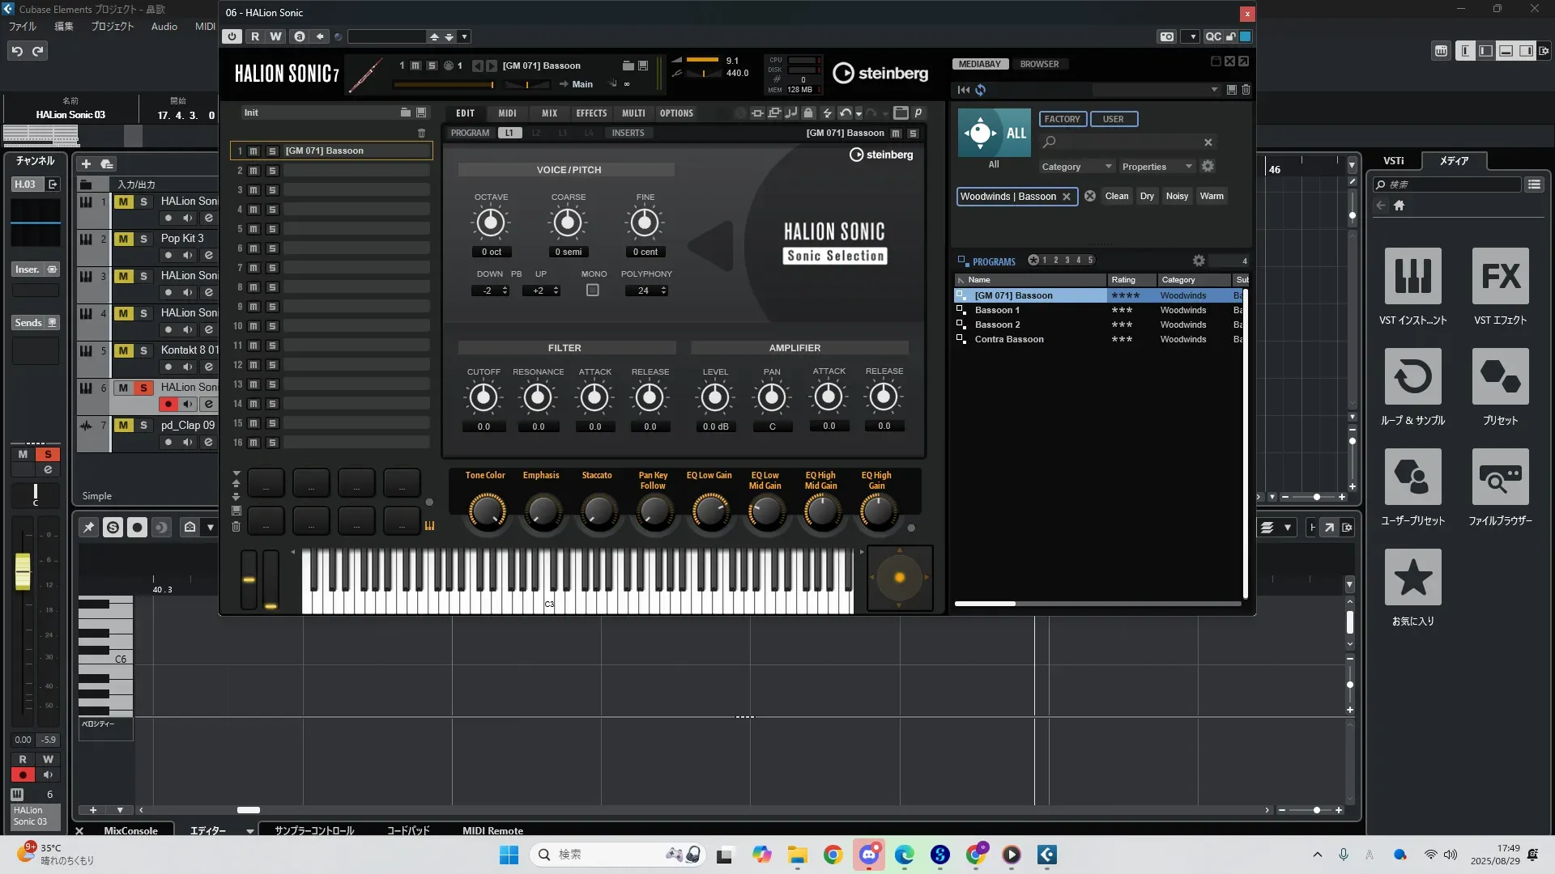Open the Programs list settings gear
1555x874 pixels.
click(x=1199, y=261)
